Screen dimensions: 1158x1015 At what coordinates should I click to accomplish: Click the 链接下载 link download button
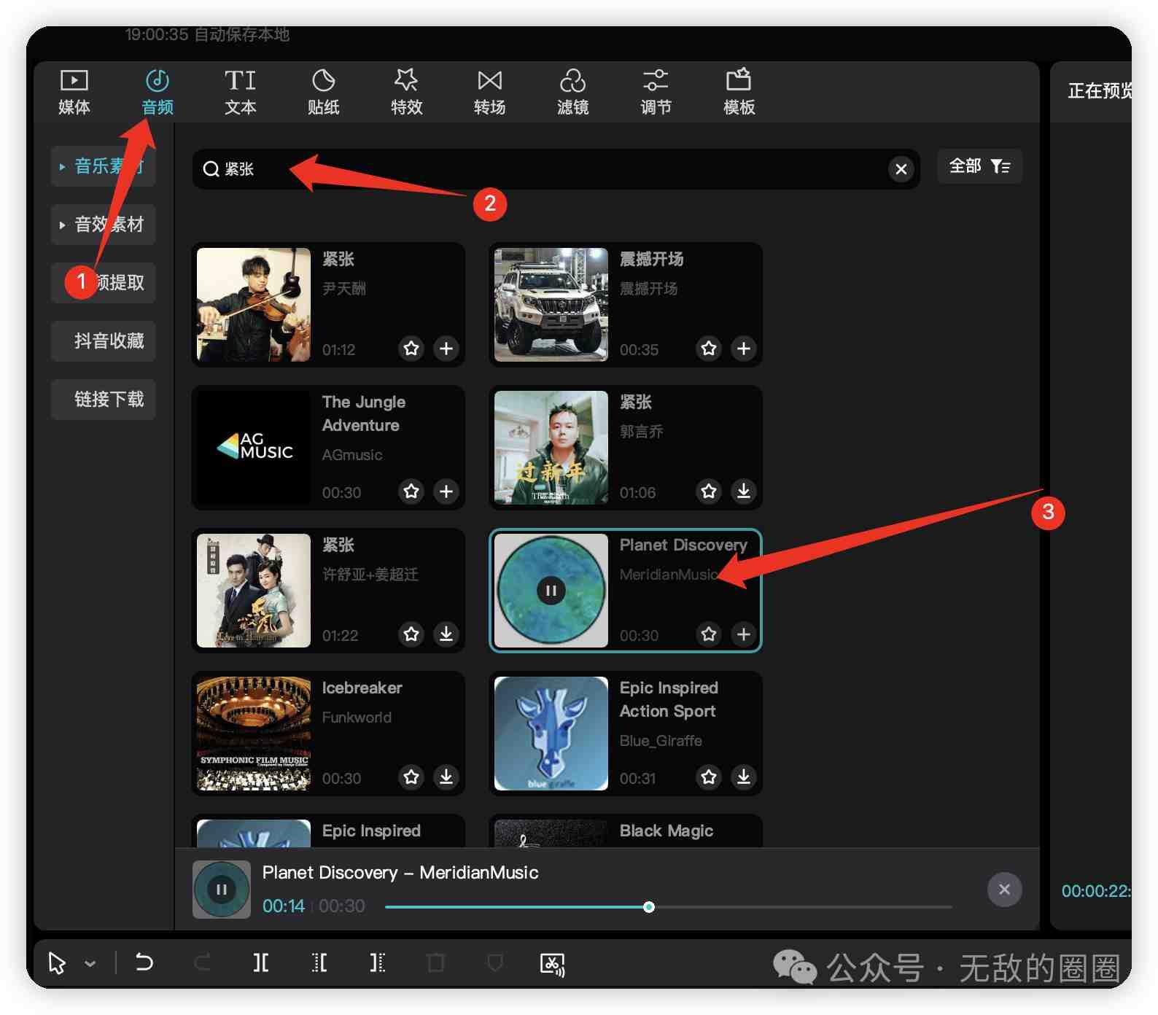pos(104,400)
